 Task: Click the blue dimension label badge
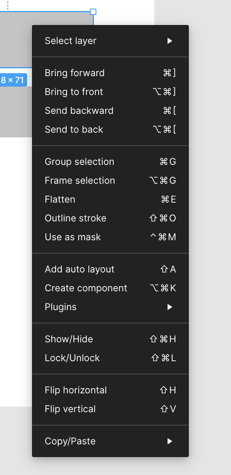(13, 80)
